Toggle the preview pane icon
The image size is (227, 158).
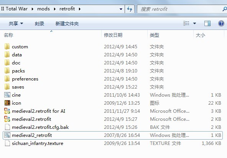coord(207,23)
